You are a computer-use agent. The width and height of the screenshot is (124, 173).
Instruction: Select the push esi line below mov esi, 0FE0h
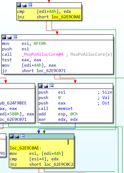pos(16,49)
